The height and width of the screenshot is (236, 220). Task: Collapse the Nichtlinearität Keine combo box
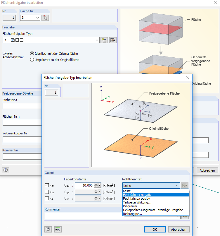click(x=177, y=186)
